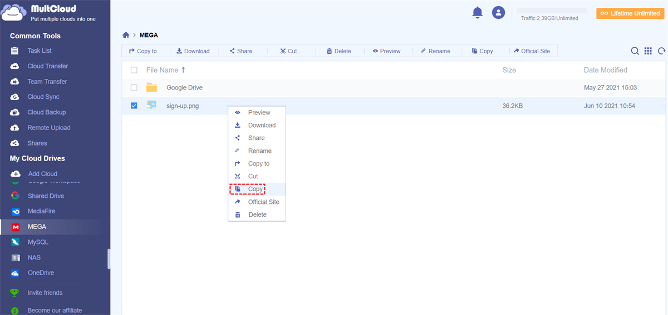The height and width of the screenshot is (315, 668).
Task: Open user account avatar icon
Action: [x=498, y=13]
